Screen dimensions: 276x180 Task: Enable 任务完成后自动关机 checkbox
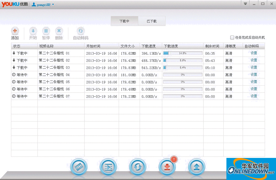pyautogui.click(x=232, y=38)
